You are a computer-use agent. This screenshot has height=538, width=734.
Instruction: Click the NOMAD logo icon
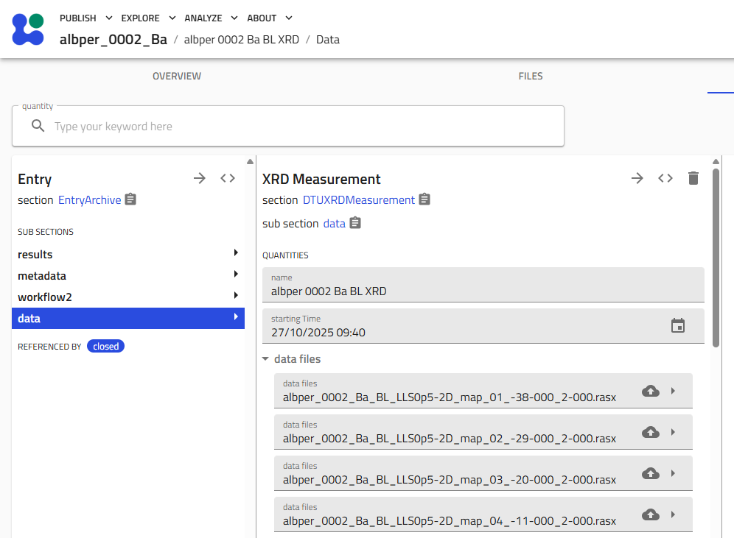(x=28, y=29)
